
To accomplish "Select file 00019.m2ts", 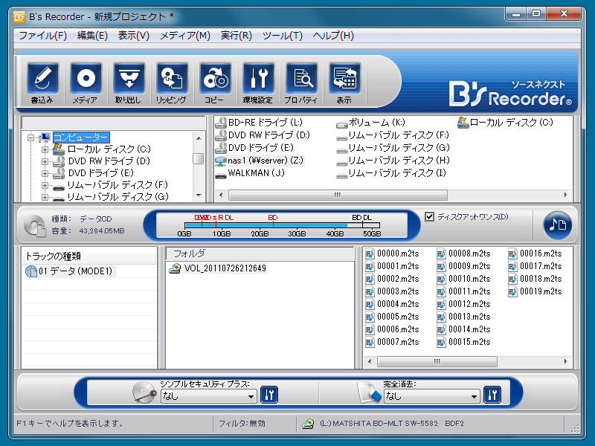I will pos(535,291).
